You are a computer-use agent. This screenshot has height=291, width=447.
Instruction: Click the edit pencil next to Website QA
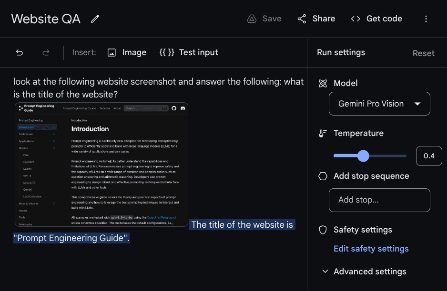point(95,19)
